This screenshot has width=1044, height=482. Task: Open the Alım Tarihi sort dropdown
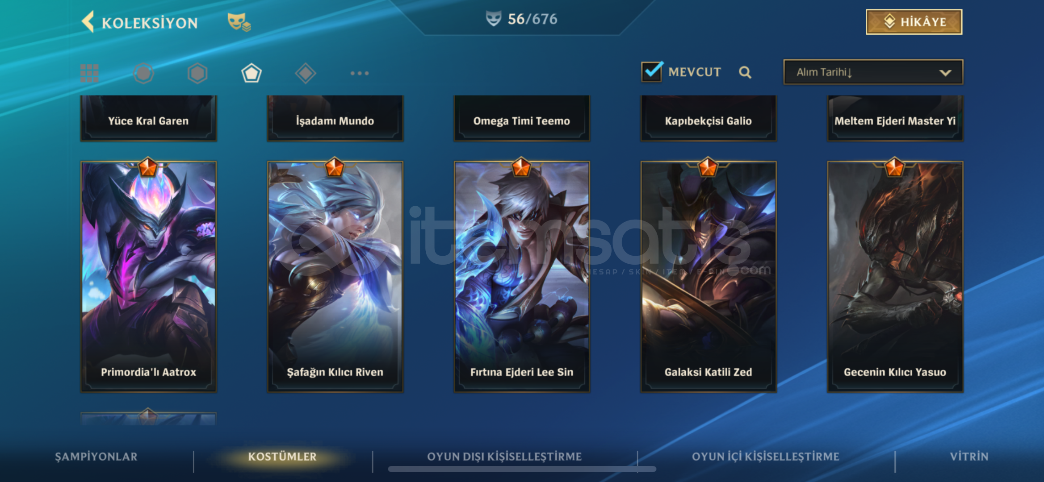tap(873, 72)
